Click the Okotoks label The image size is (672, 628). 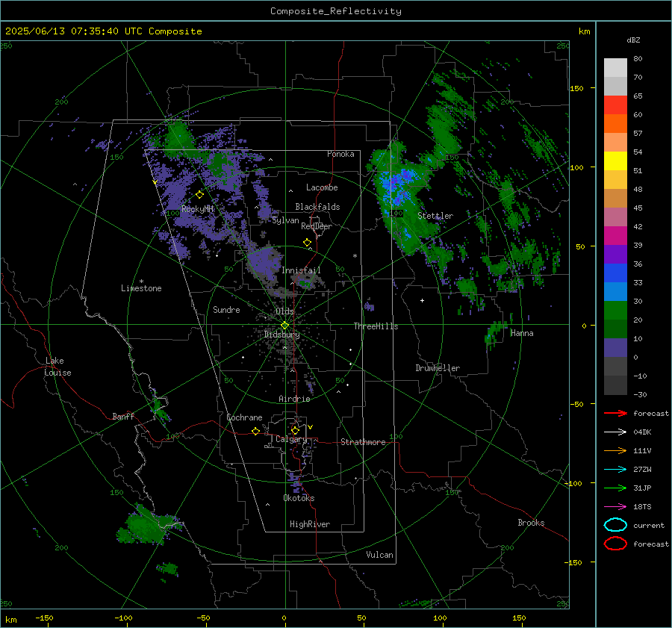[x=299, y=498]
